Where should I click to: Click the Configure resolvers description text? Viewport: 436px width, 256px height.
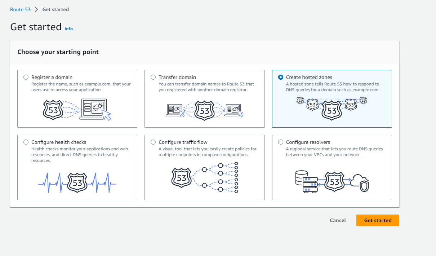pyautogui.click(x=334, y=152)
